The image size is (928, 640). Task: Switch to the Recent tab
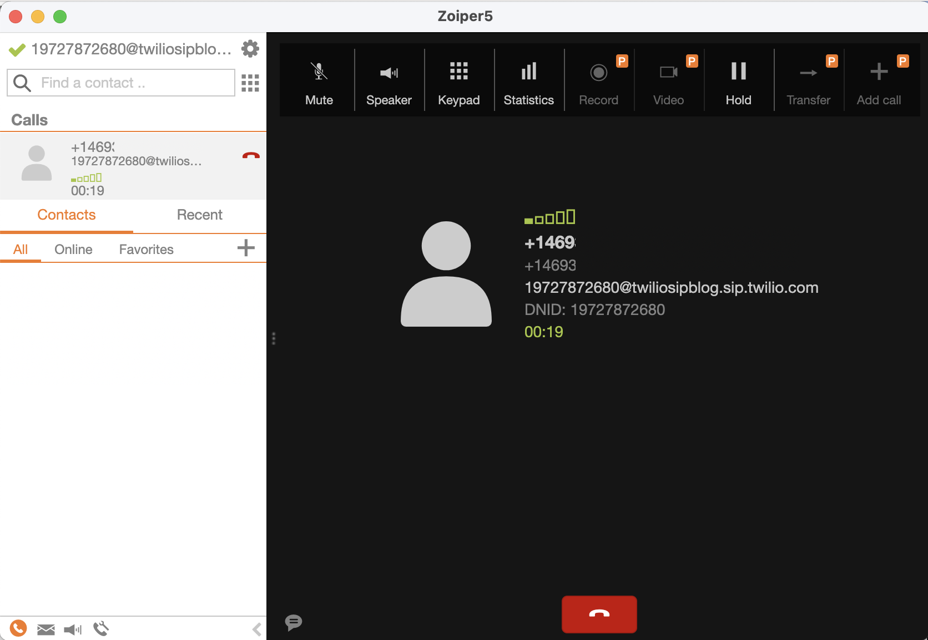tap(200, 215)
